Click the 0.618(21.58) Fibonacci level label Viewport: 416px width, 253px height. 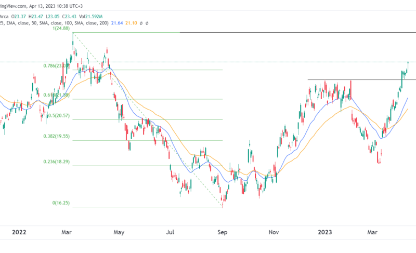[57, 95]
